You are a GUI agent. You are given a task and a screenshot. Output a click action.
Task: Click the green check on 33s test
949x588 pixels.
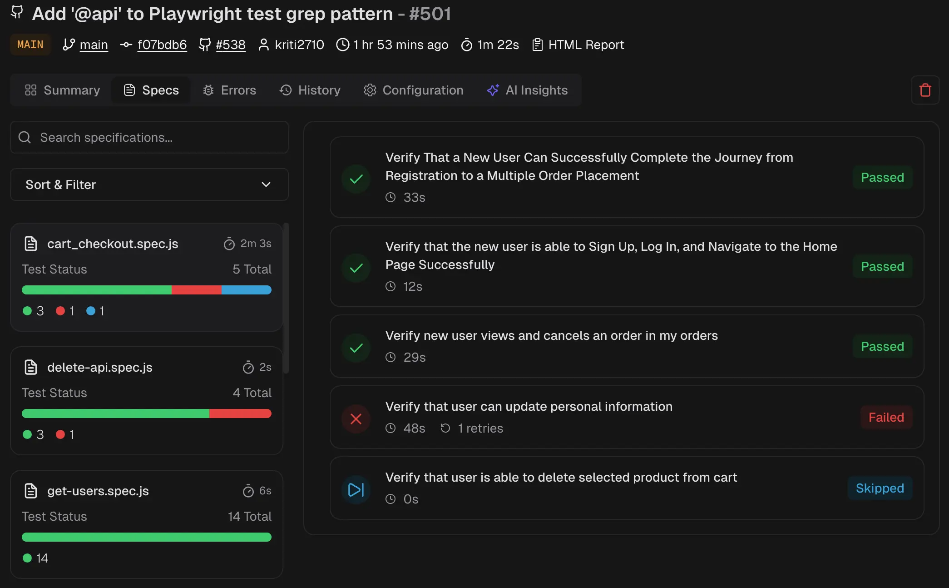click(x=356, y=179)
